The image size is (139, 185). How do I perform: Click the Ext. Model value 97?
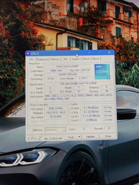(79, 91)
